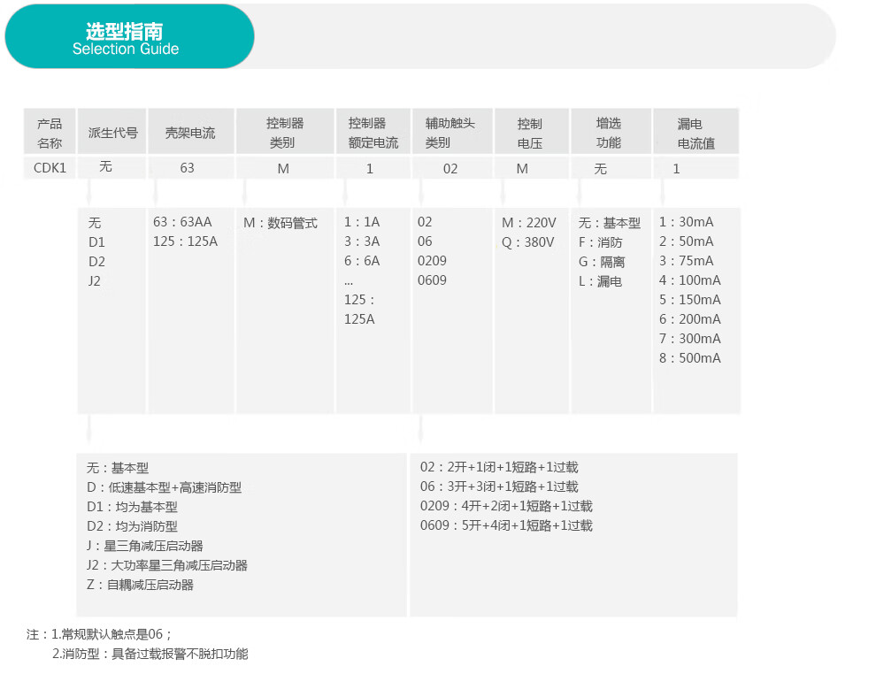Click the teal Selection Guide banner
This screenshot has width=876, height=697.
(129, 37)
